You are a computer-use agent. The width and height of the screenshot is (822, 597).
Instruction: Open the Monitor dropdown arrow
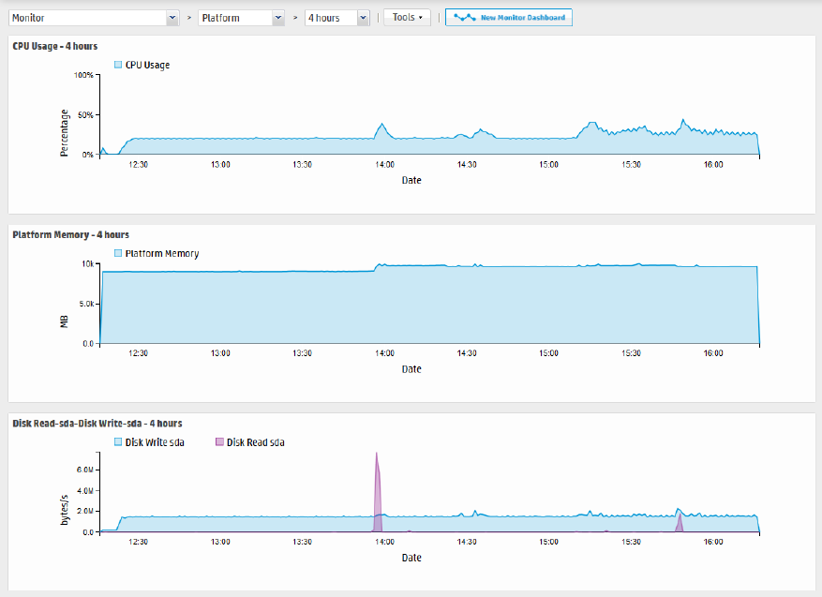[172, 18]
